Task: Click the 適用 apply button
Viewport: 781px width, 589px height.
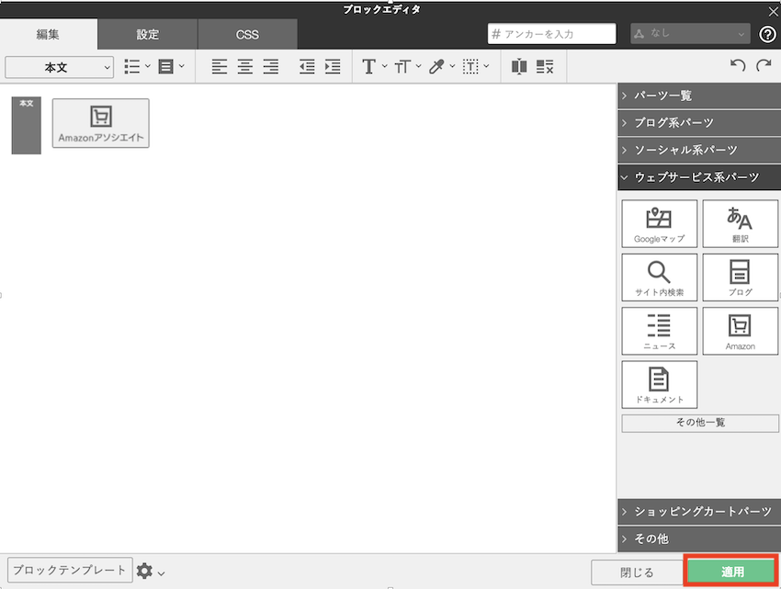Action: coord(731,572)
